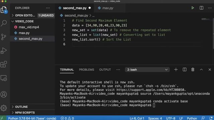Open the Source Control view icon
This screenshot has height=120, width=214.
click(4, 37)
